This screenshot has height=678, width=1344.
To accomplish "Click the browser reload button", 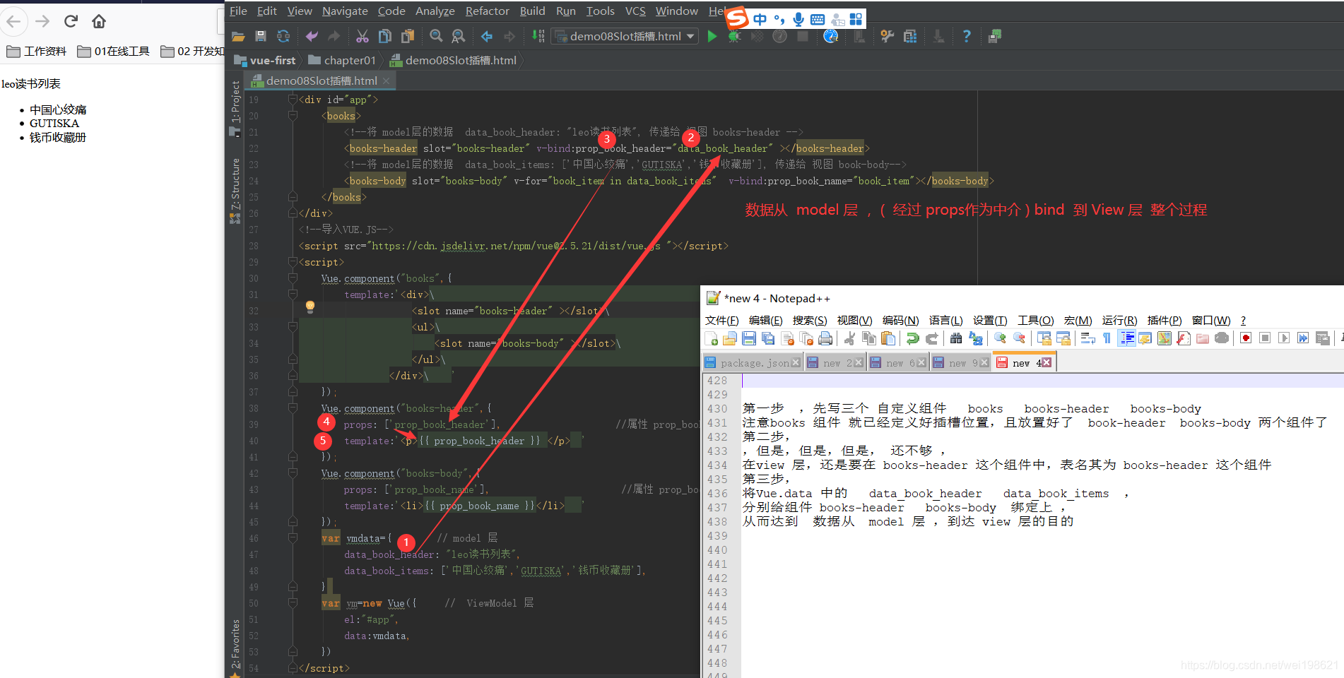I will (71, 21).
